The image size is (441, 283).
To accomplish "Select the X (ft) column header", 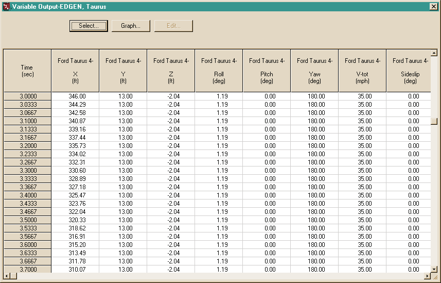I will (75, 71).
